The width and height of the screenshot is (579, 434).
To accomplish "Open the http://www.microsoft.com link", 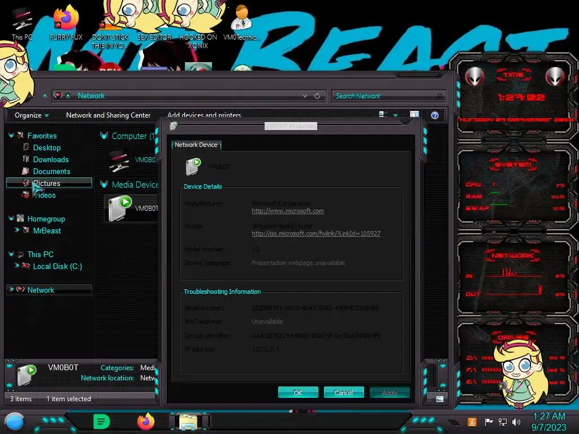I will (288, 211).
